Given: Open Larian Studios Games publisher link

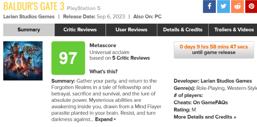Looking at the screenshot, I should [x=29, y=17].
